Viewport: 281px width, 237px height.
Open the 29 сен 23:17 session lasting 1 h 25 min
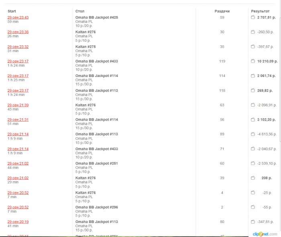(x=18, y=76)
